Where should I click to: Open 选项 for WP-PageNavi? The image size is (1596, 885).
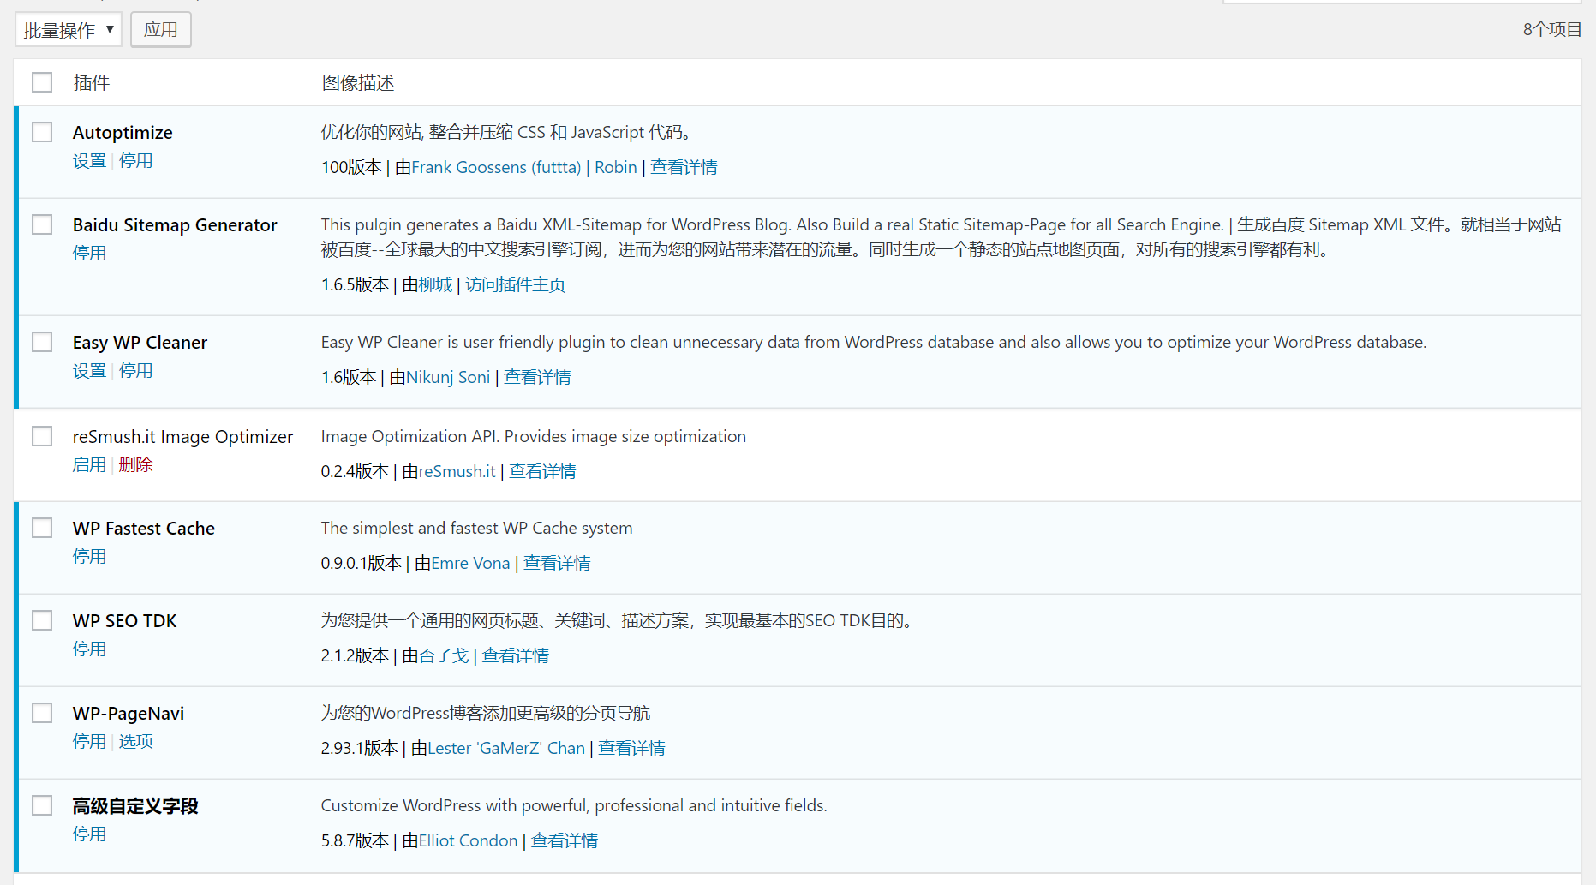[x=135, y=742]
